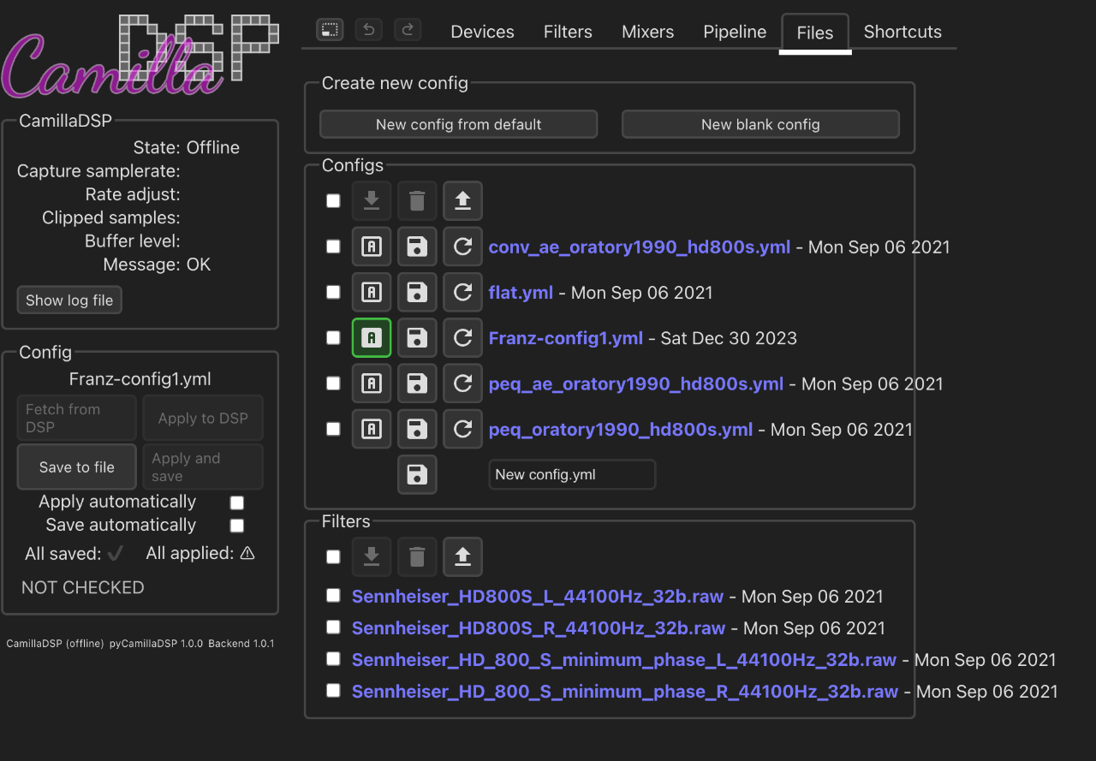
Task: Click the redo arrow icon
Action: (x=408, y=30)
